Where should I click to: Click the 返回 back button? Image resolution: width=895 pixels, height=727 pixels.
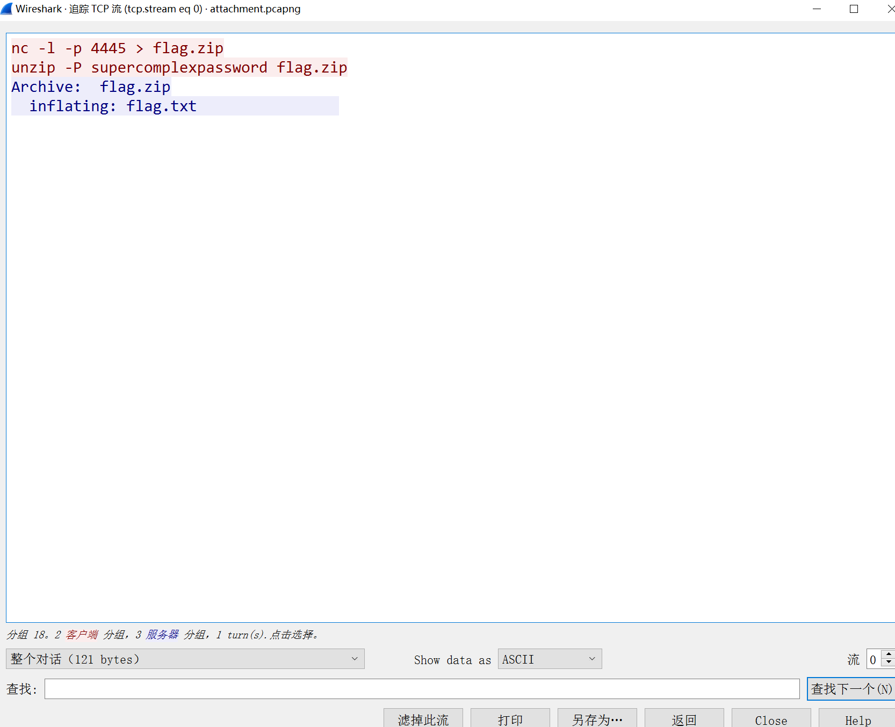[x=684, y=719]
